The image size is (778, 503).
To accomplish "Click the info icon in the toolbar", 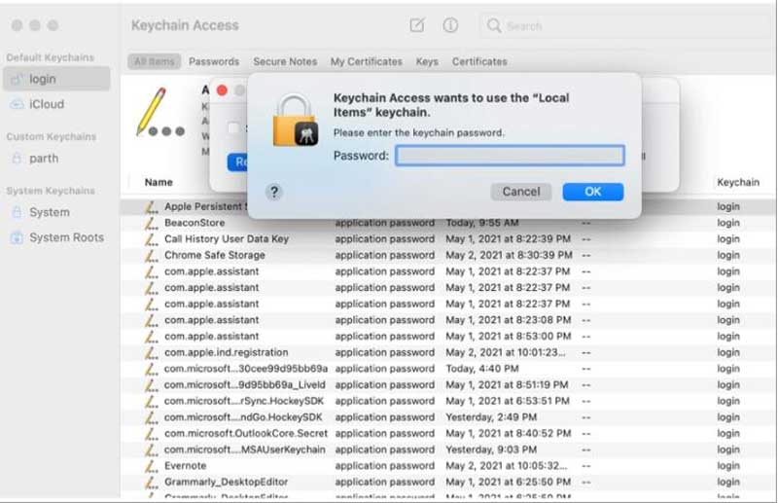I will [450, 26].
